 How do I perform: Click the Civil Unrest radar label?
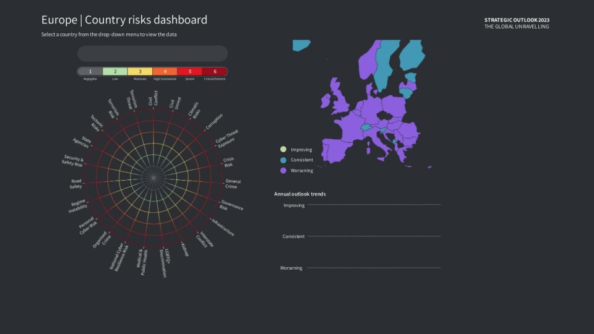(175, 103)
